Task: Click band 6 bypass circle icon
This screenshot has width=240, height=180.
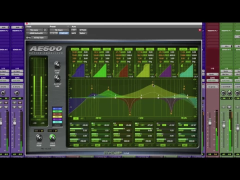Action: coord(195,70)
